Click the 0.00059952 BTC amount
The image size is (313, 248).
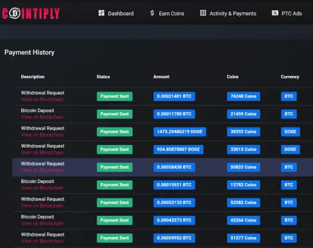point(174,238)
